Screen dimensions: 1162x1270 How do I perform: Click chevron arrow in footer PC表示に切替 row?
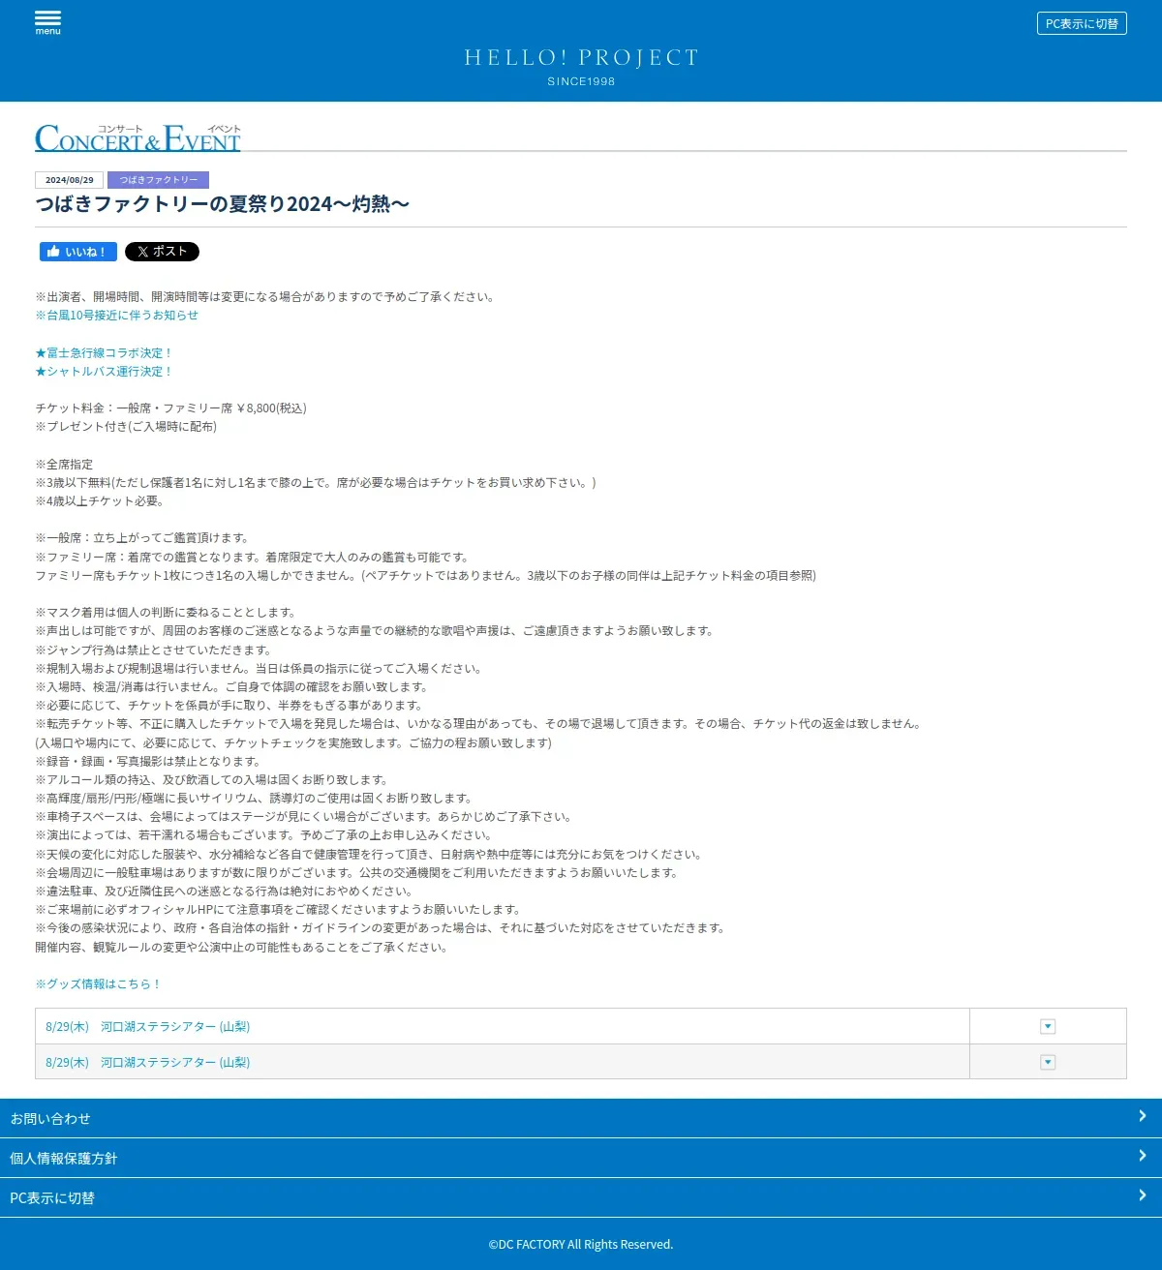pyautogui.click(x=1143, y=1195)
